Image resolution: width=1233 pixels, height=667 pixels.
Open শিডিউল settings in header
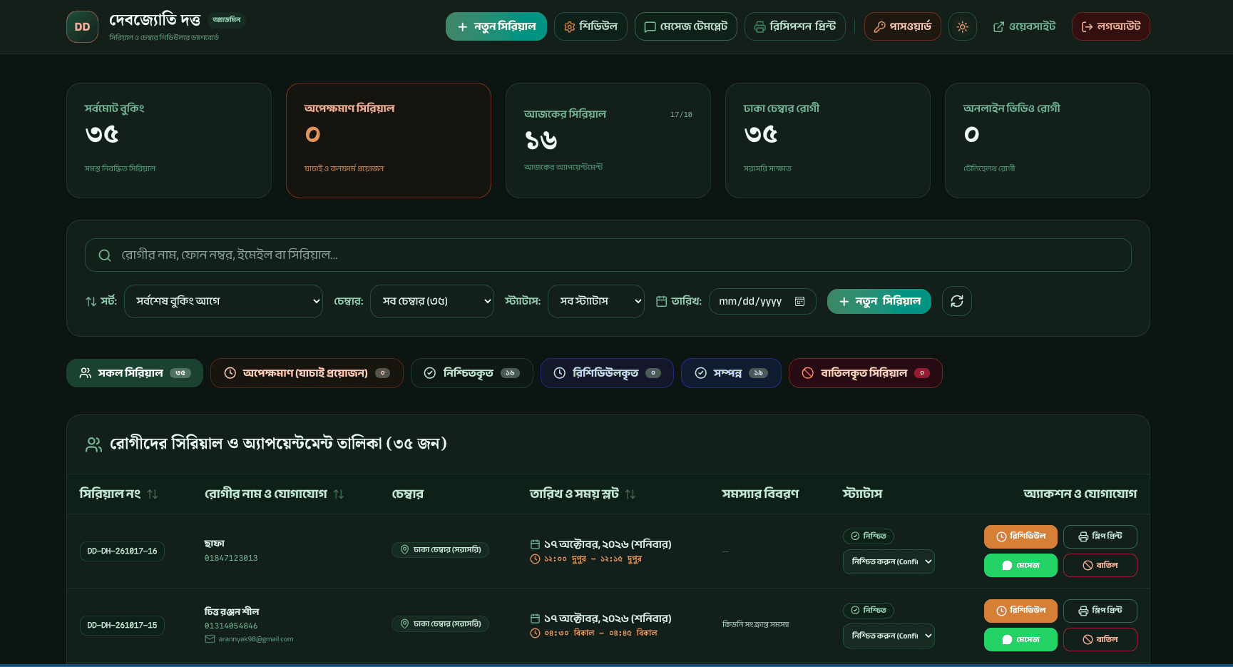click(590, 26)
